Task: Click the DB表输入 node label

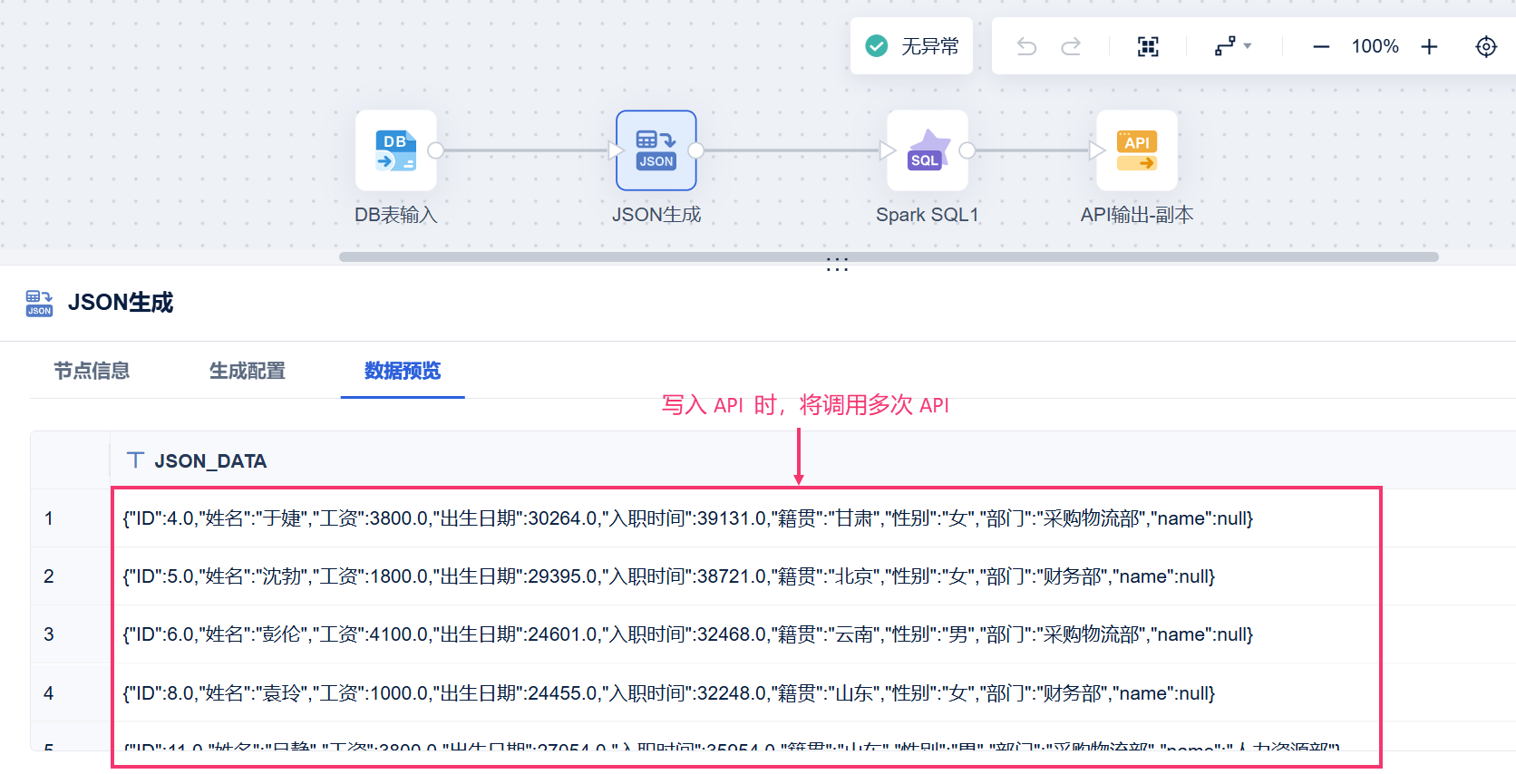Action: click(396, 215)
